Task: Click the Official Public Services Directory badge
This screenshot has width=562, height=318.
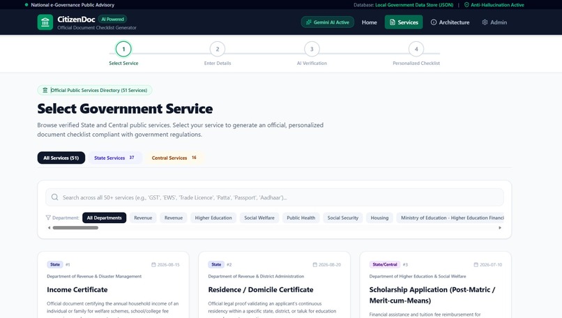Action: tap(95, 90)
